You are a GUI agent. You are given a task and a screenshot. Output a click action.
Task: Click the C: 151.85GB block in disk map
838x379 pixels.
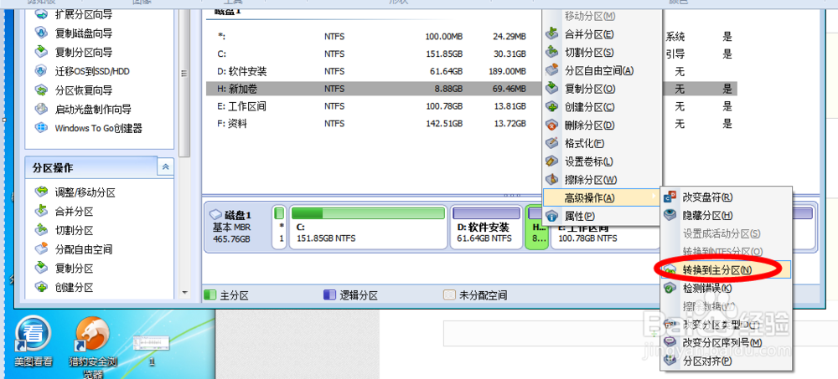coord(368,227)
